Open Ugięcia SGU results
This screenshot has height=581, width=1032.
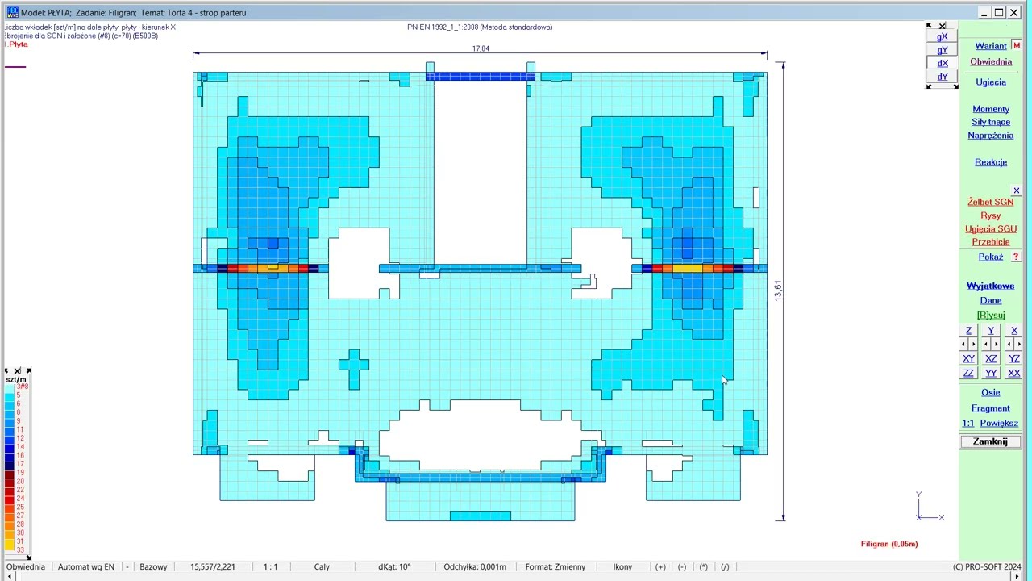990,228
